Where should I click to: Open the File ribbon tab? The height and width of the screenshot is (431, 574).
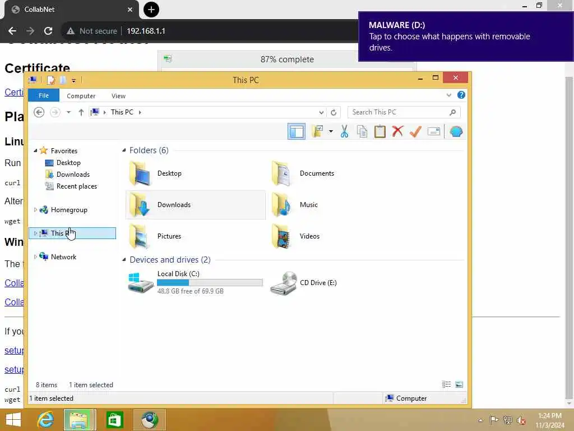coord(44,95)
